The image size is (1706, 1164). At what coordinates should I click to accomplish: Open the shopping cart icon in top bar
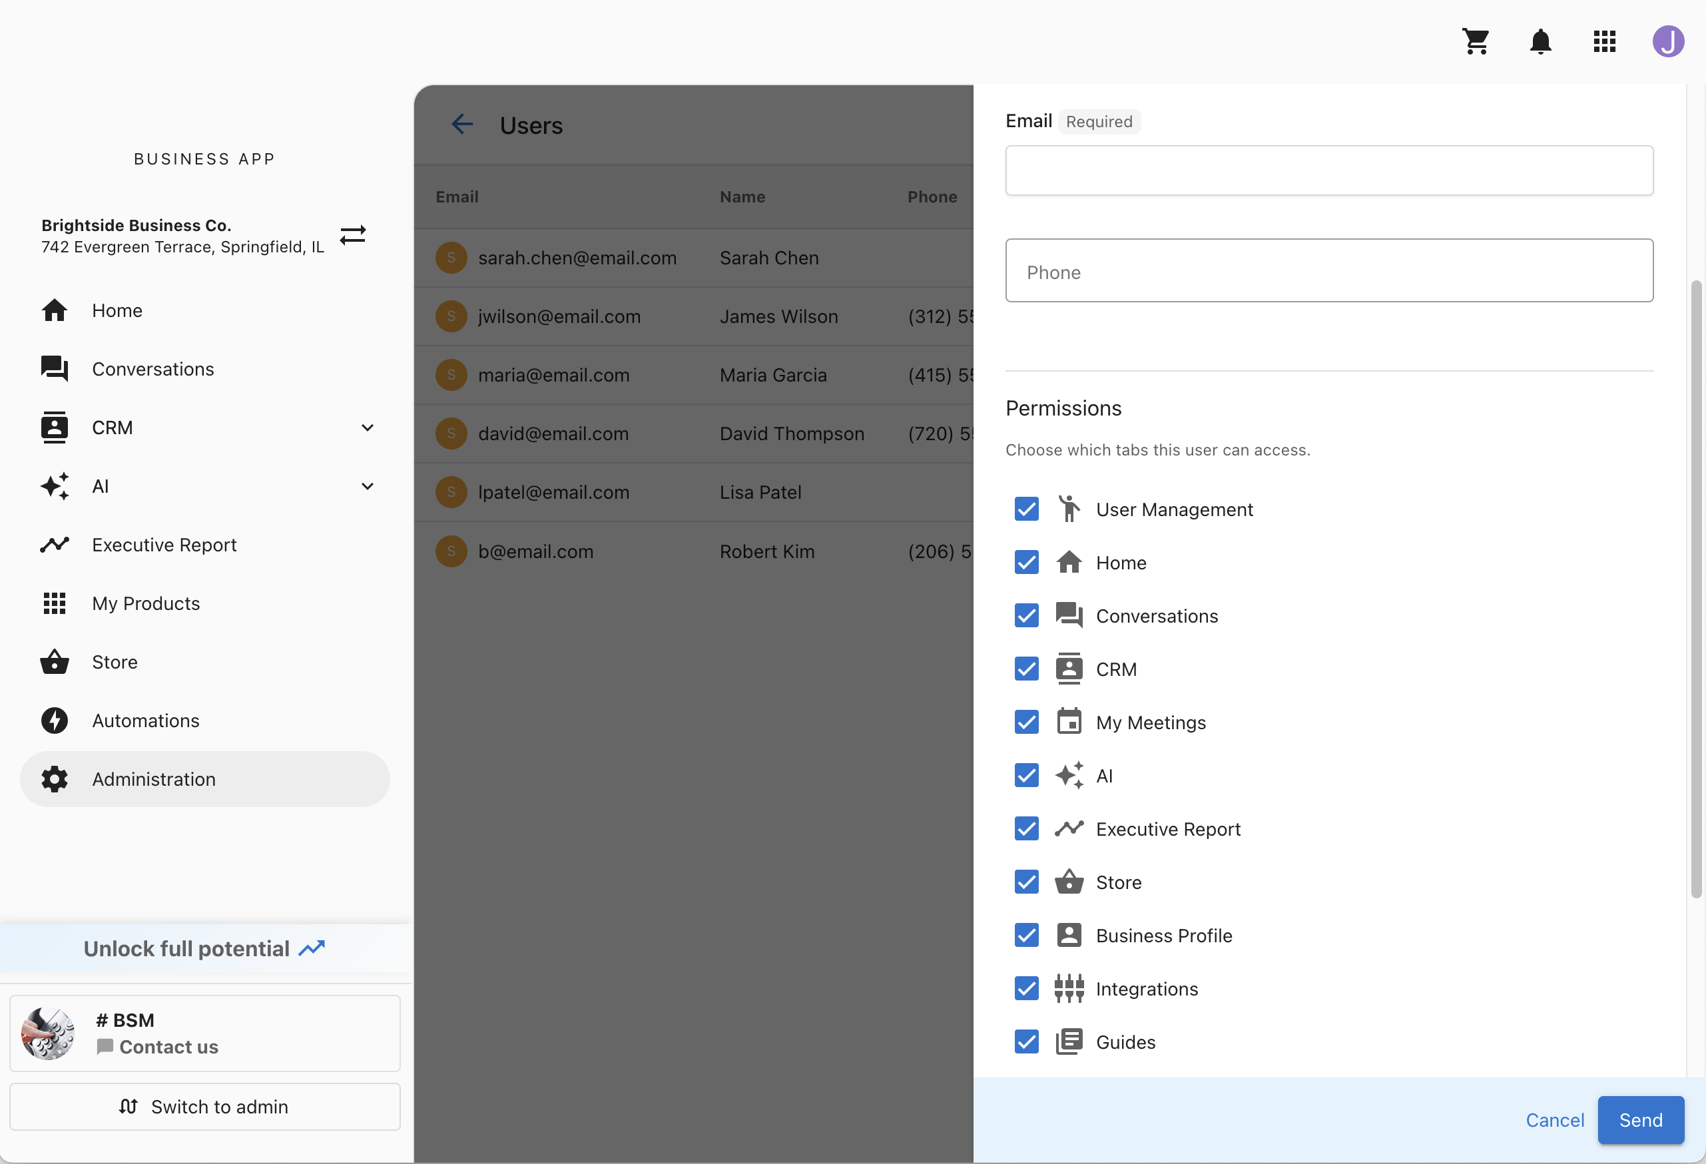pyautogui.click(x=1476, y=42)
